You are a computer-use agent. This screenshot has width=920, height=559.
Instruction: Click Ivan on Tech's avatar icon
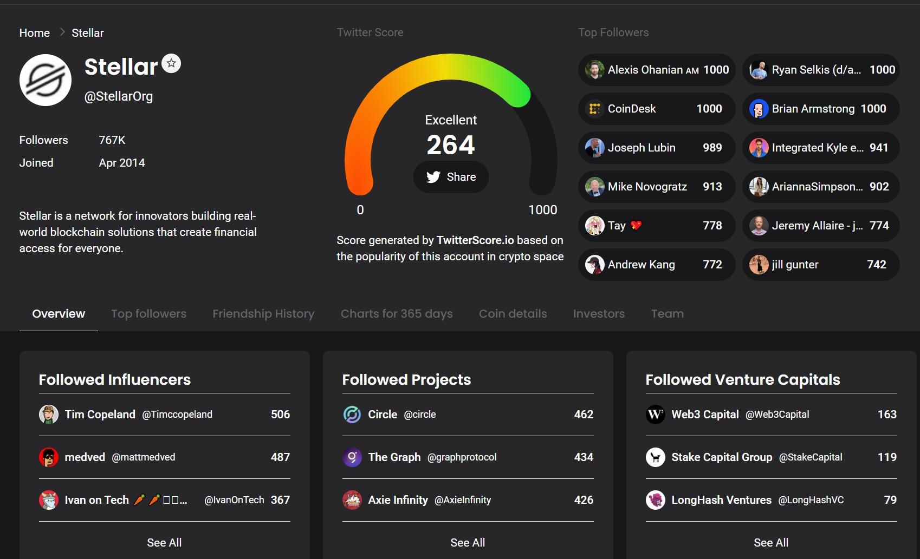(x=49, y=500)
